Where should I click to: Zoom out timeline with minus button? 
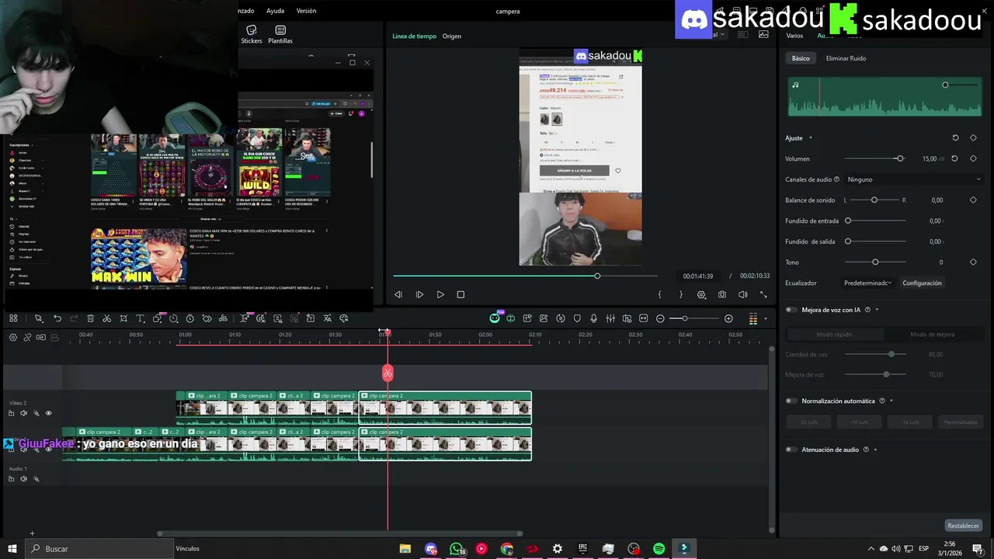[660, 318]
